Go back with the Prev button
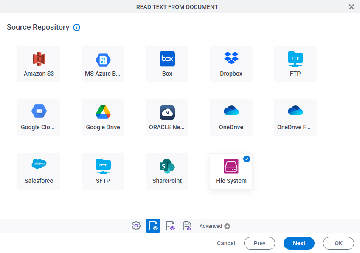 (259, 243)
